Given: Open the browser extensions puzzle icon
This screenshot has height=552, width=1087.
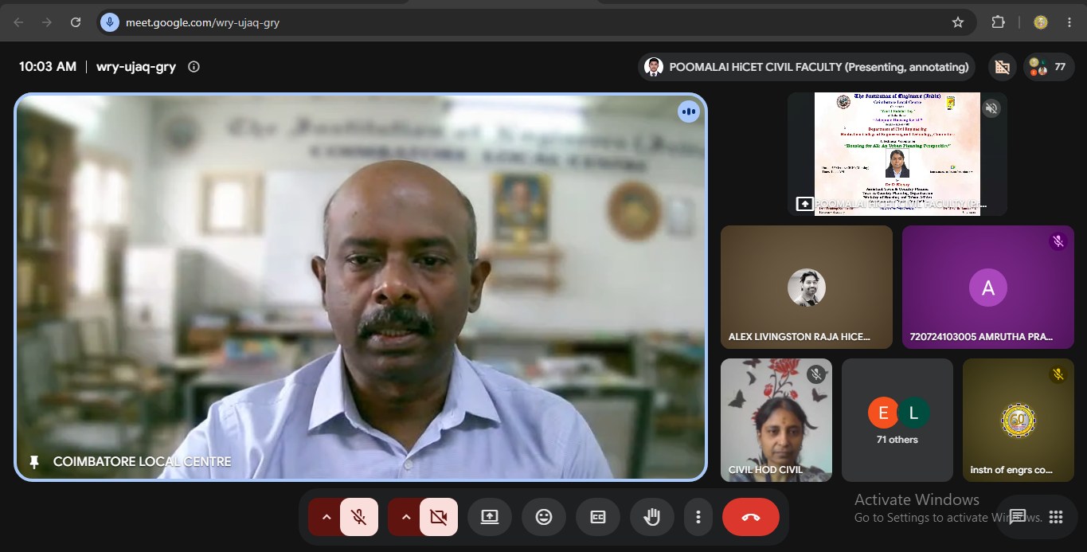Looking at the screenshot, I should (x=998, y=22).
